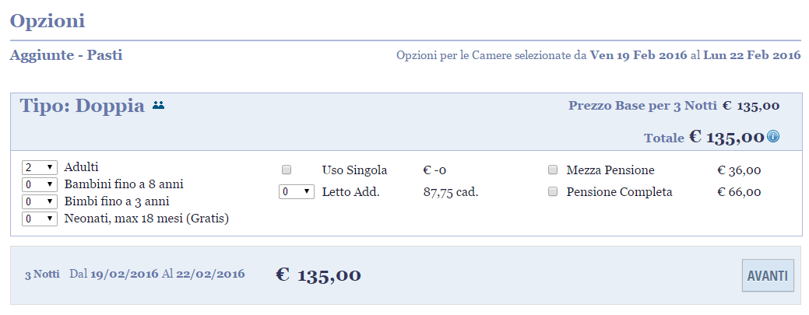Click the AVANTI button
Screen dimensions: 809x315
click(768, 275)
